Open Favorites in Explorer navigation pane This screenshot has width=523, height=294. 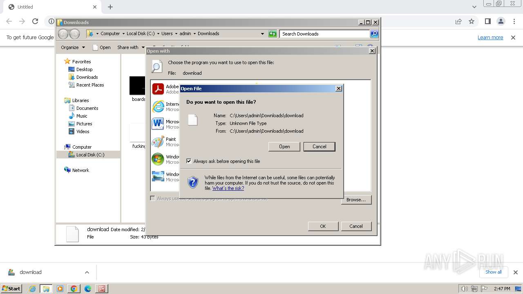81,62
